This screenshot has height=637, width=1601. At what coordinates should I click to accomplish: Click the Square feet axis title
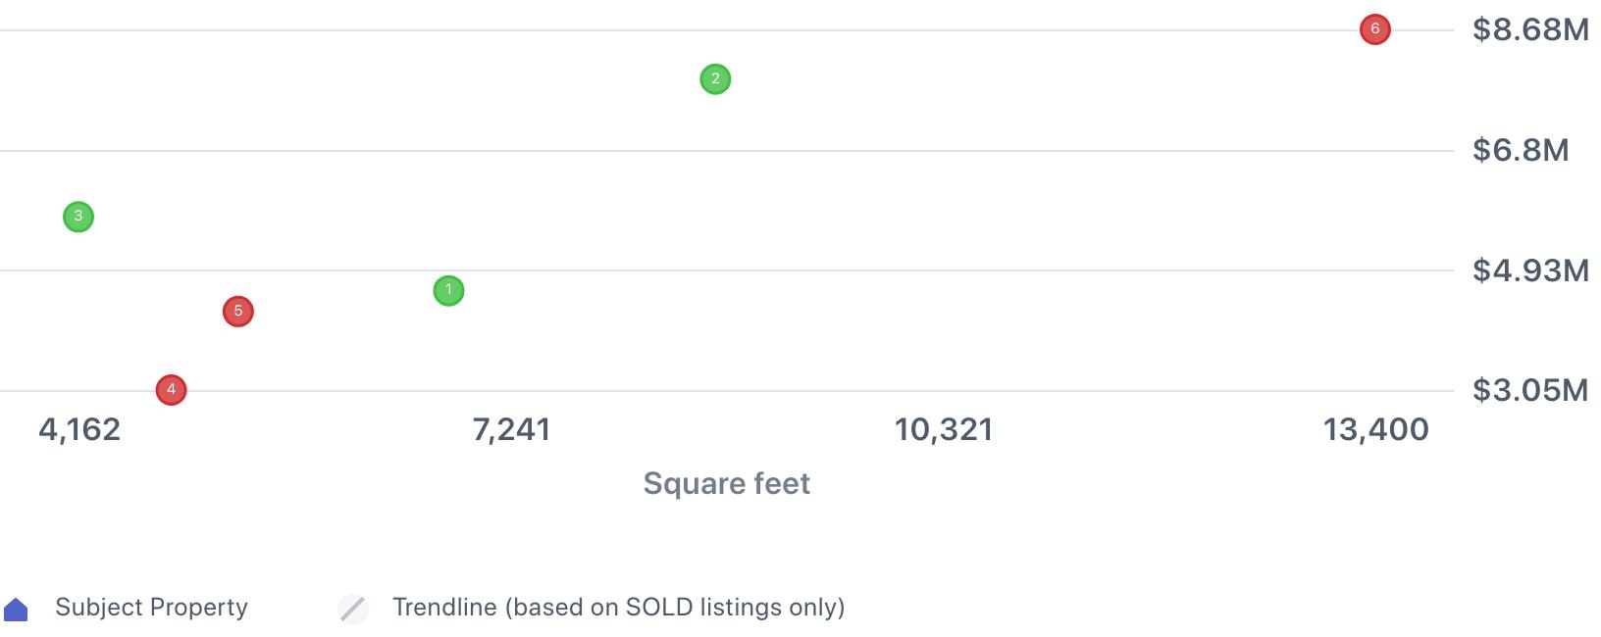(x=726, y=483)
